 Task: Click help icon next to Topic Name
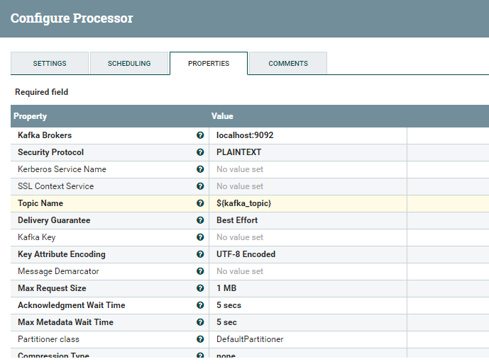[200, 203]
